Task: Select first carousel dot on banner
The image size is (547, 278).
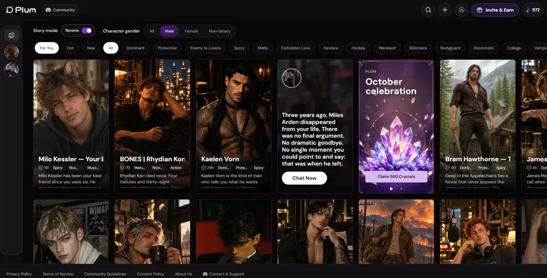Action: click(391, 189)
